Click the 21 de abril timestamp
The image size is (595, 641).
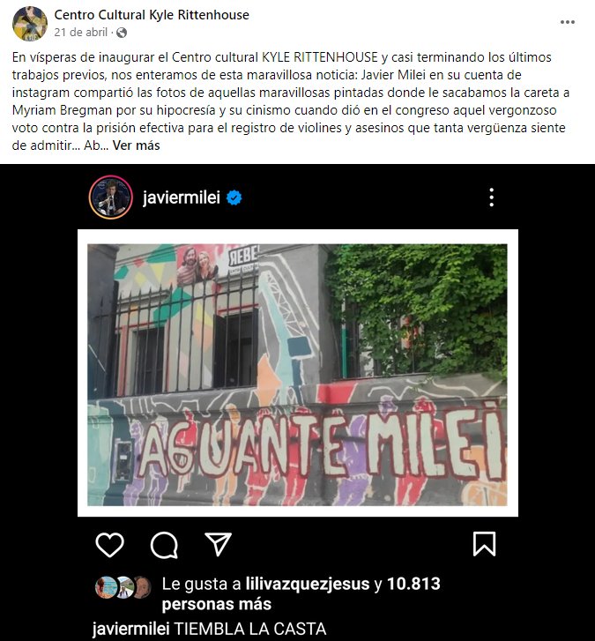coord(80,33)
